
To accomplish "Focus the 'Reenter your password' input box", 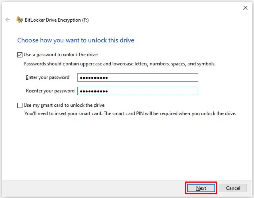I will pyautogui.click(x=138, y=91).
